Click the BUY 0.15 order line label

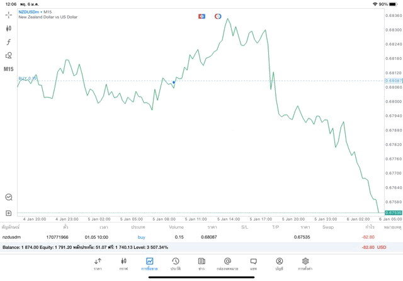pos(28,78)
